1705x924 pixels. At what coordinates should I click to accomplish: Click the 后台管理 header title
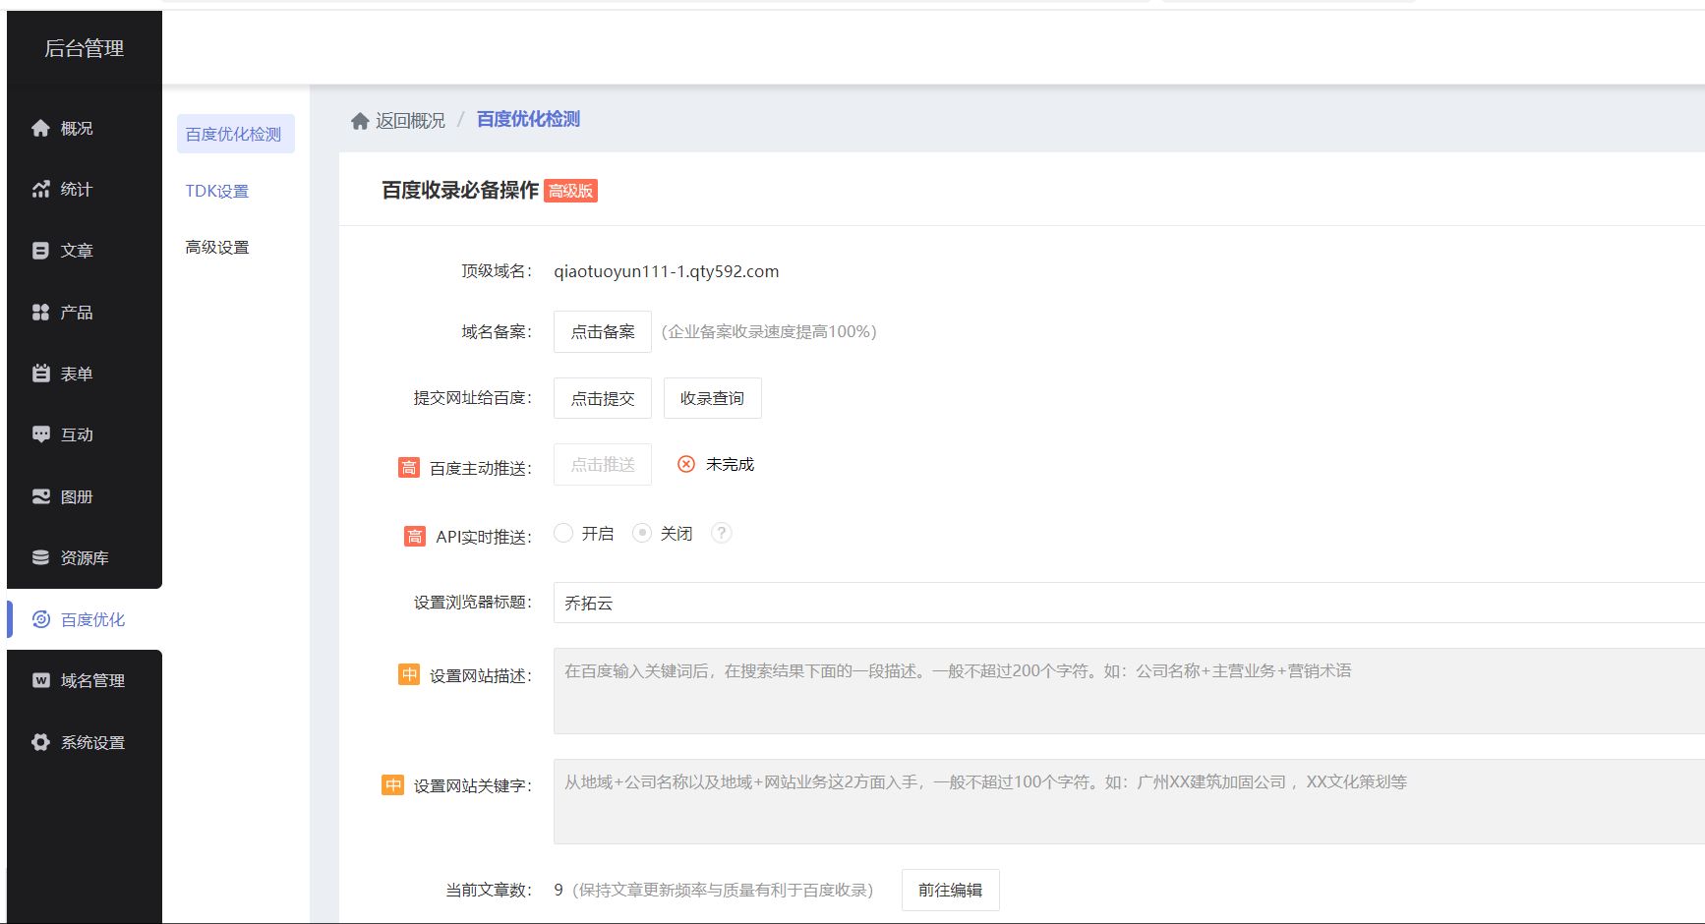[85, 48]
